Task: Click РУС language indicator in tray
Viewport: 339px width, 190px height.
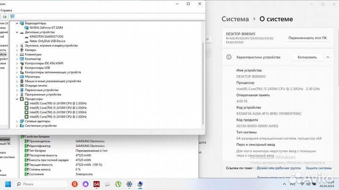Action: click(293, 184)
